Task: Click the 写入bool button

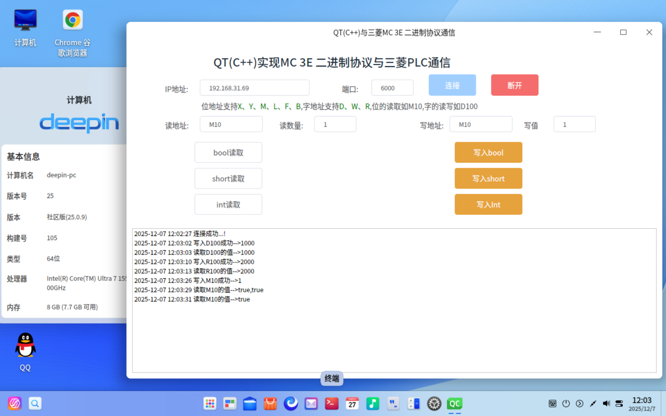Action: tap(489, 153)
